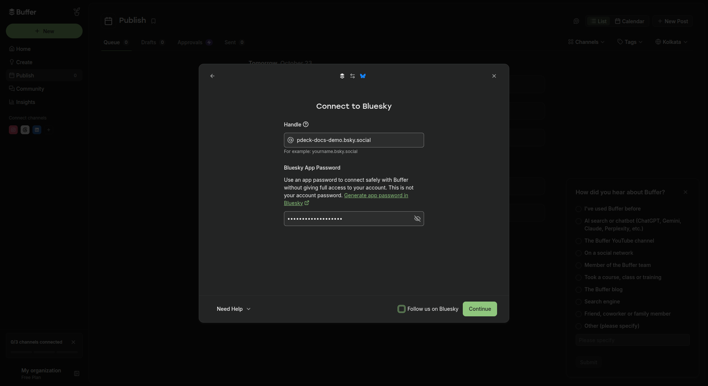The height and width of the screenshot is (386, 708).
Task: Open My organization account menu
Action: (41, 373)
